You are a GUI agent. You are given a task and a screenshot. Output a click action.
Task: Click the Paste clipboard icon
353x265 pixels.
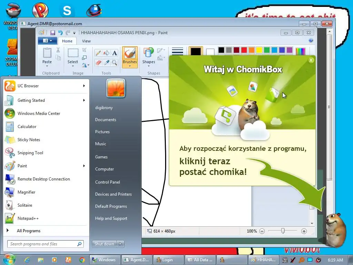click(x=47, y=53)
